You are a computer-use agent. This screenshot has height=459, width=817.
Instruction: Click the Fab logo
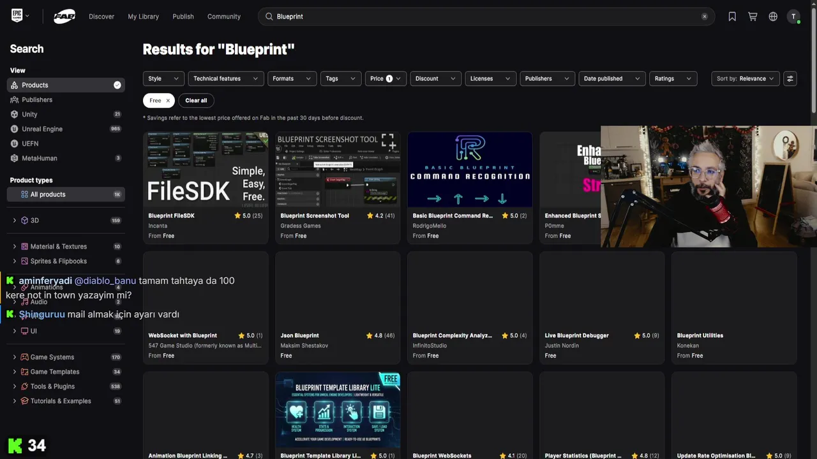pyautogui.click(x=64, y=17)
